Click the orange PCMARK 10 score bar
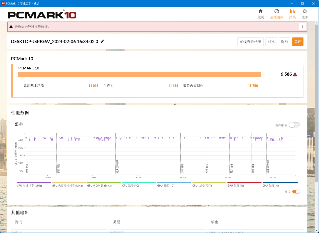This screenshot has height=233, width=319. 140,74
